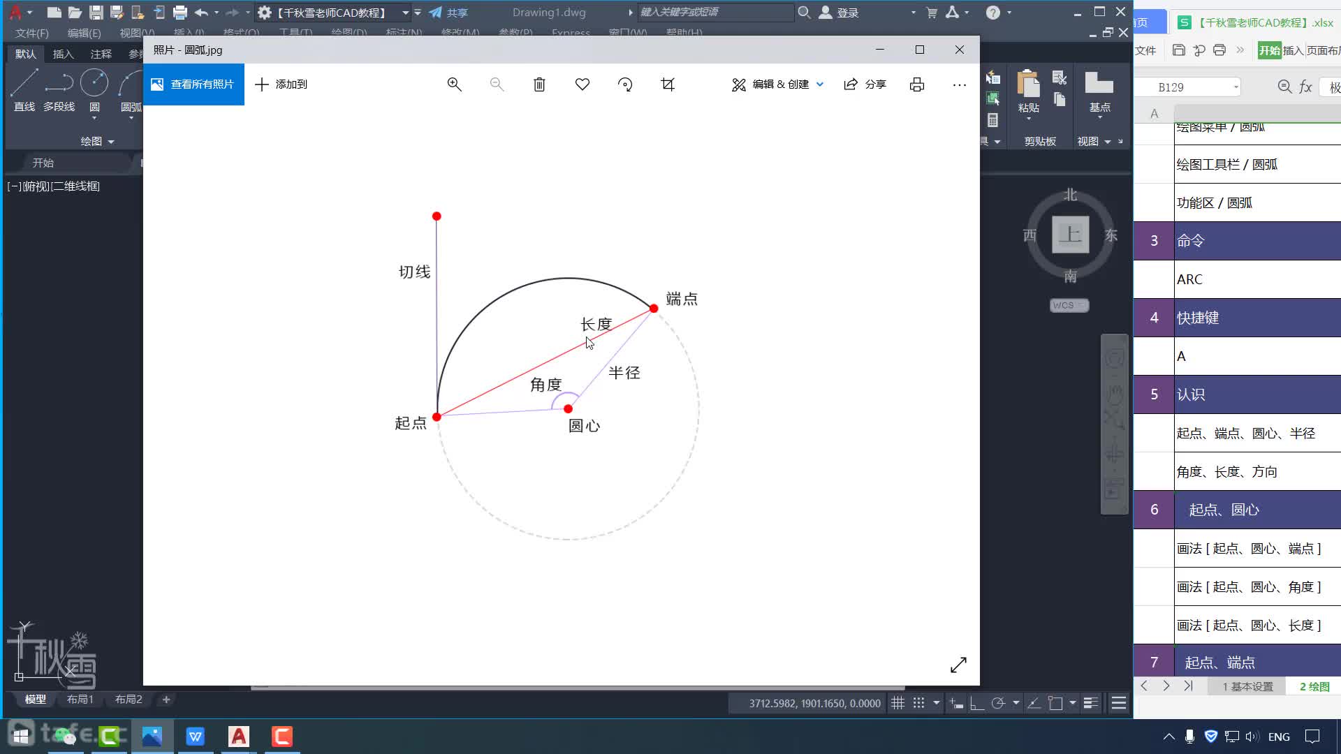Expand the Edit & Create dropdown

pyautogui.click(x=820, y=84)
